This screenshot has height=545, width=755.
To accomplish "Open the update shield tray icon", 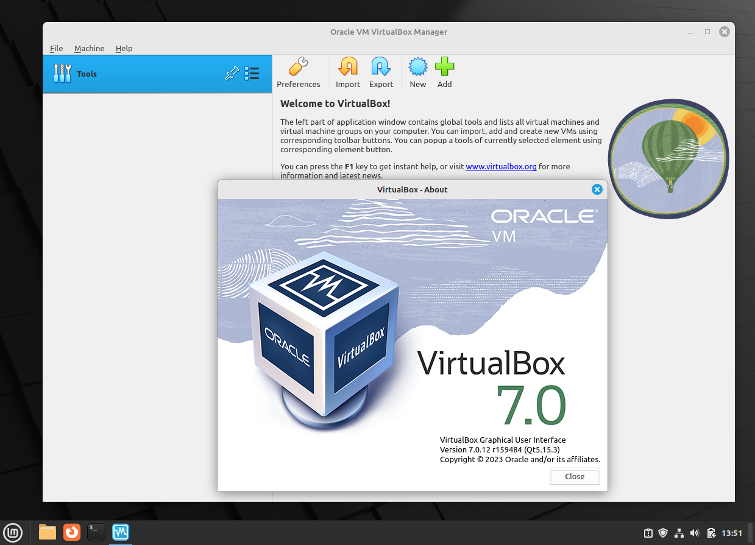I will coord(663,533).
